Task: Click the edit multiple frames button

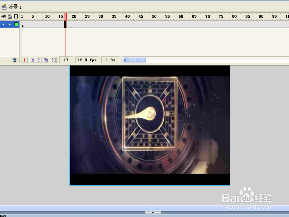Action: (46, 60)
